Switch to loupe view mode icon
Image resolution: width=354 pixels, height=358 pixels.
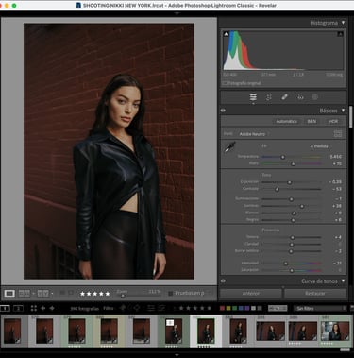click(x=9, y=294)
